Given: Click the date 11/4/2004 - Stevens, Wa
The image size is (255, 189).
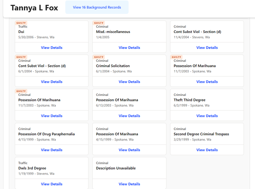Looking at the screenshot, I should (192, 37).
